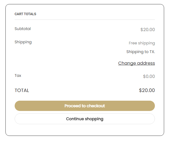Image resolution: width=169 pixels, height=141 pixels.
Task: Click the Proceed to checkout button
Action: click(85, 106)
